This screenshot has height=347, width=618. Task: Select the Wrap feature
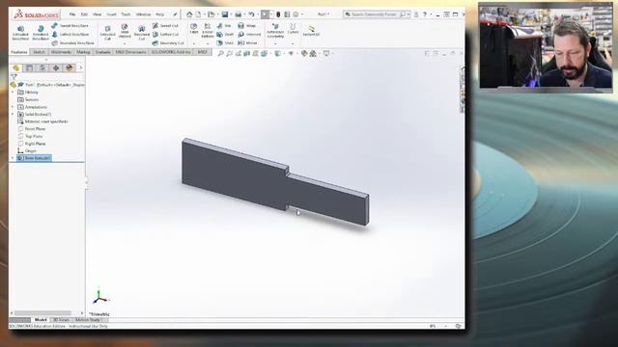pos(247,26)
